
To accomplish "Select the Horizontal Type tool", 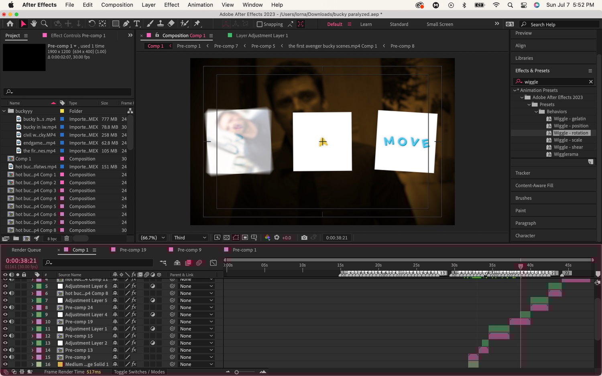I will 136,24.
